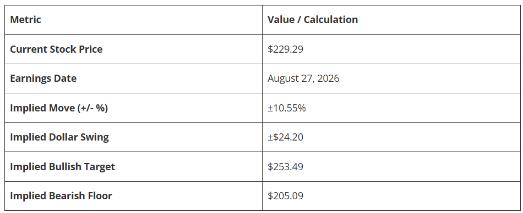
Task: Select the Implied Move (+/- %) label
Action: [x=59, y=108]
